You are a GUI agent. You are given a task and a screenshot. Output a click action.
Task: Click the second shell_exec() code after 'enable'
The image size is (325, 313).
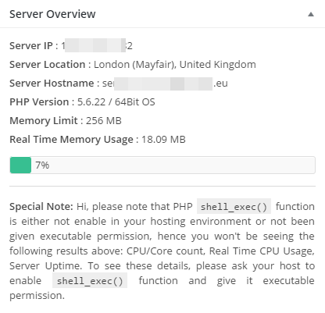click(x=90, y=281)
